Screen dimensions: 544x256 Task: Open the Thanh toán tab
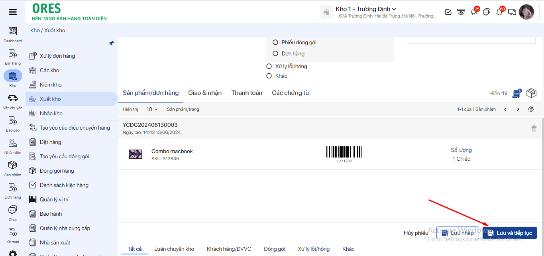tap(247, 93)
